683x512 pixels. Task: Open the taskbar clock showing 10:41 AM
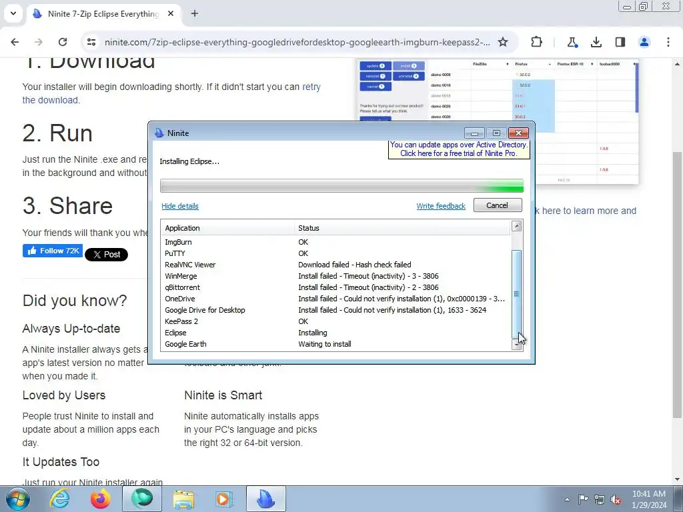(649, 499)
